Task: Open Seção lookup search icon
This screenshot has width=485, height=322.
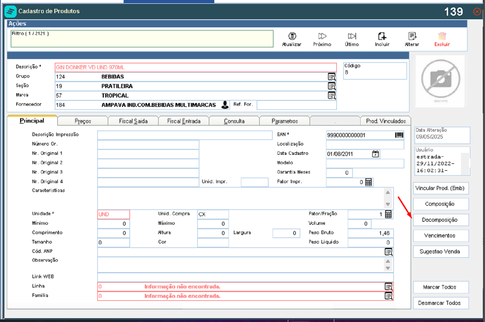Action: (x=332, y=86)
